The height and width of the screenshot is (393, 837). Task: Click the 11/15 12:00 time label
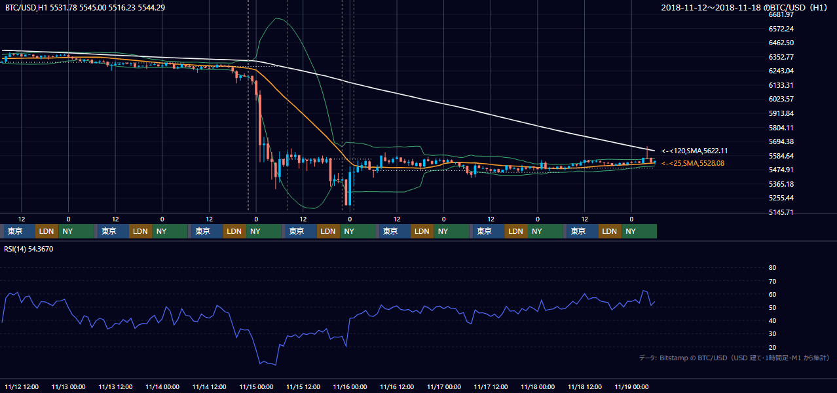click(x=303, y=386)
